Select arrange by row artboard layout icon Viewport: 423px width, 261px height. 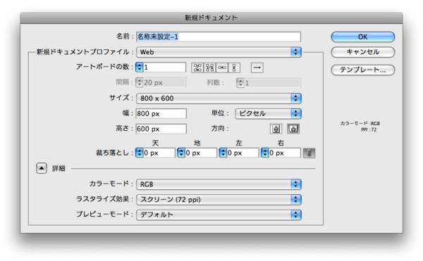222,68
